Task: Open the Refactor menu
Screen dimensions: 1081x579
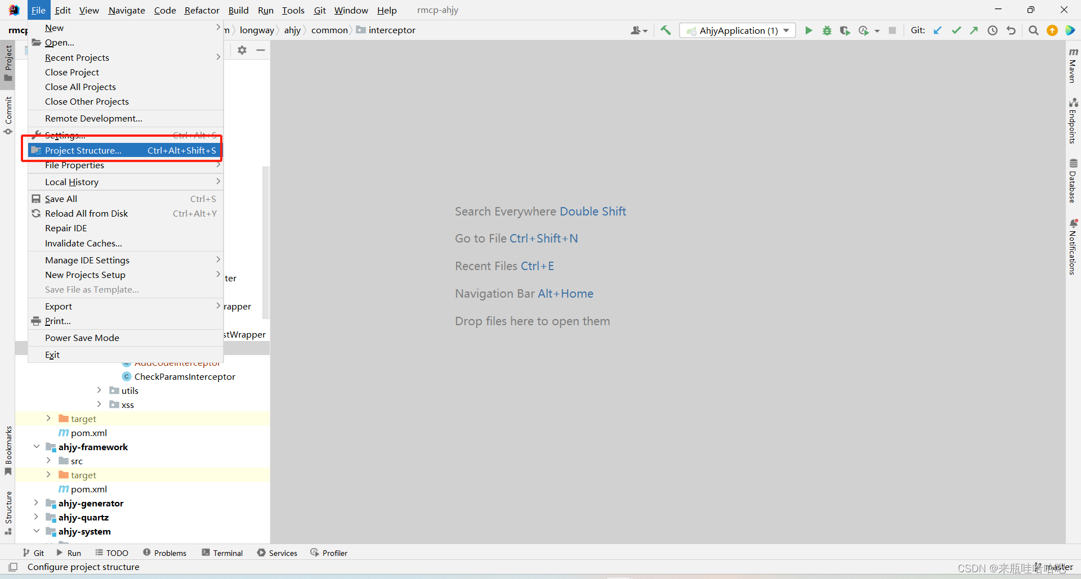Action: (x=201, y=10)
